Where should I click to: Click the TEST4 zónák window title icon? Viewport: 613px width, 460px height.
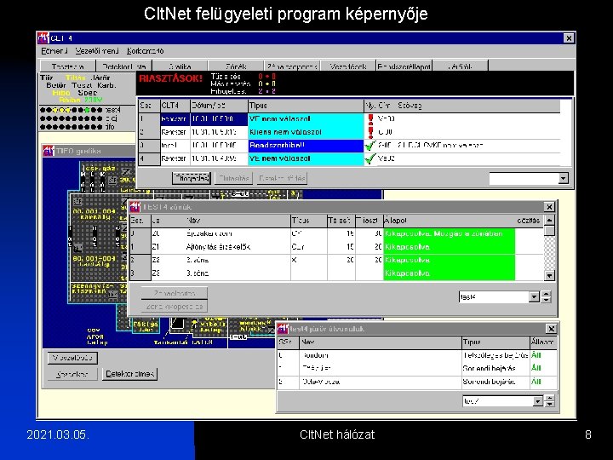(x=135, y=206)
